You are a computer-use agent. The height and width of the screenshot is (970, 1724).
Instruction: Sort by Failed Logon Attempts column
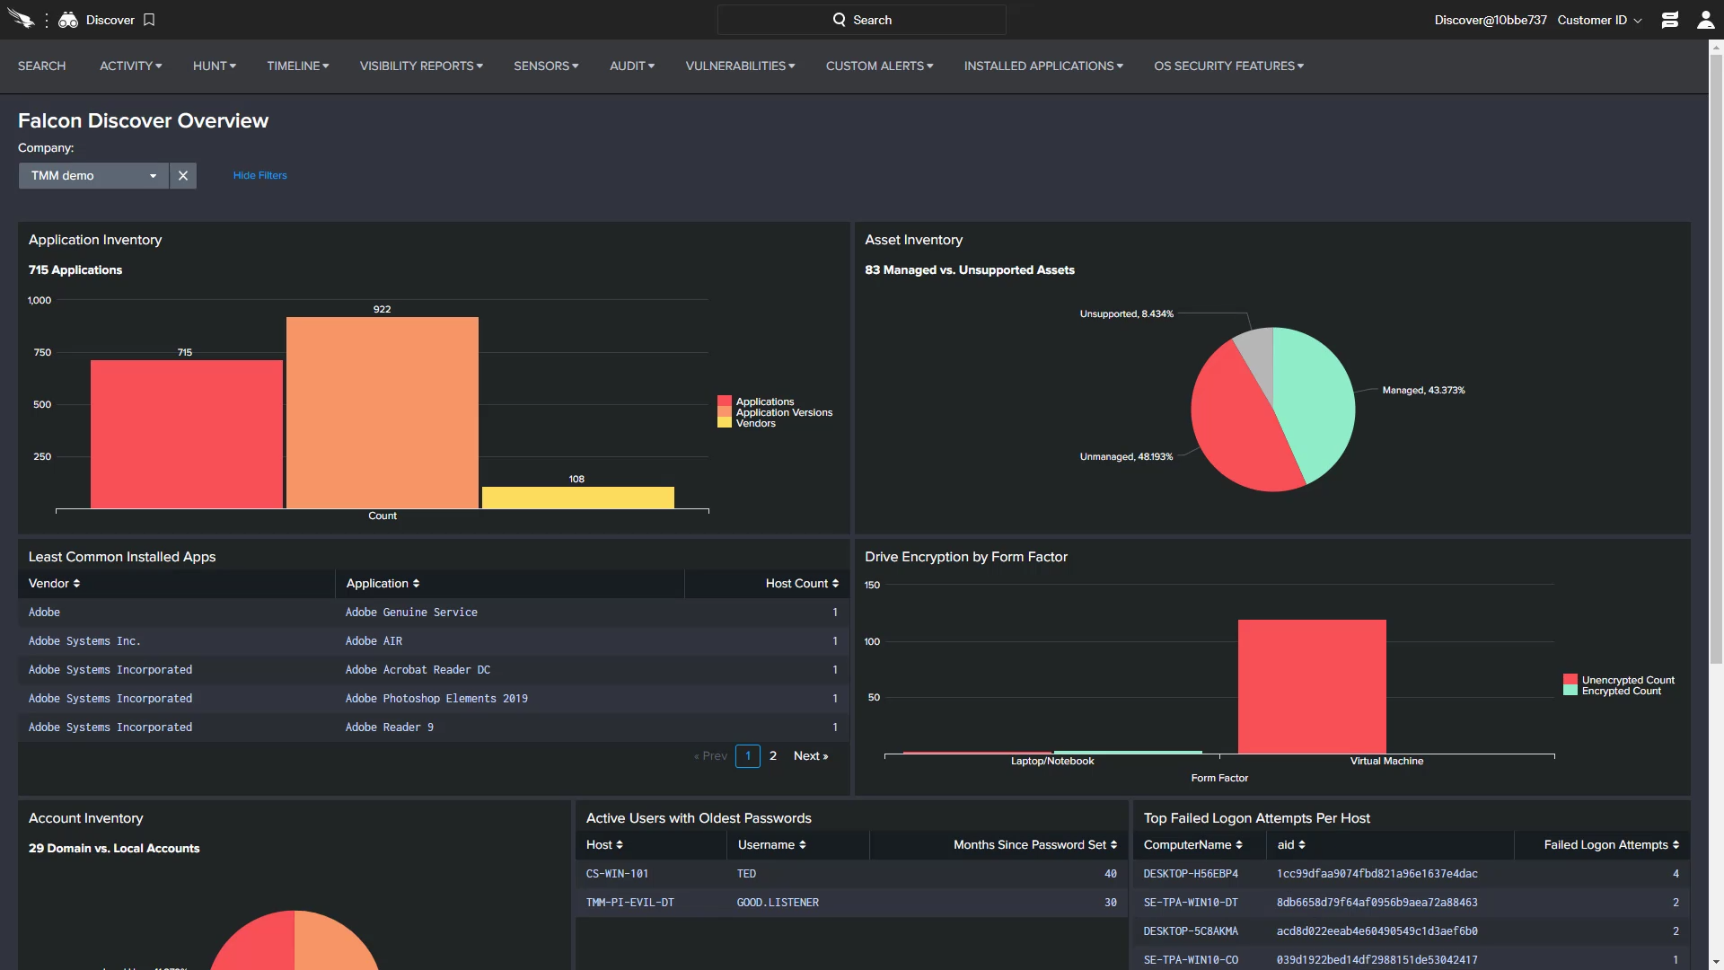[1611, 845]
